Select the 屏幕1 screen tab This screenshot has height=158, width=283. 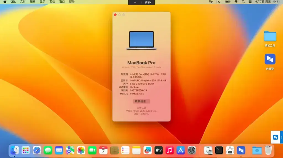pyautogui.click(x=148, y=2)
